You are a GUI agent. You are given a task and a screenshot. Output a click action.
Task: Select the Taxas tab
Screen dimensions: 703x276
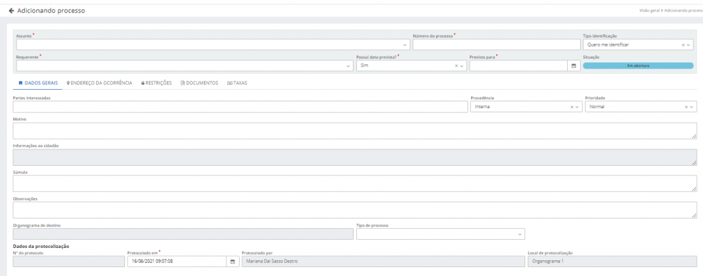pos(237,83)
